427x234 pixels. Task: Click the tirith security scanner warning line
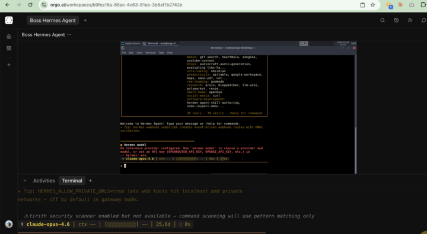point(169,216)
